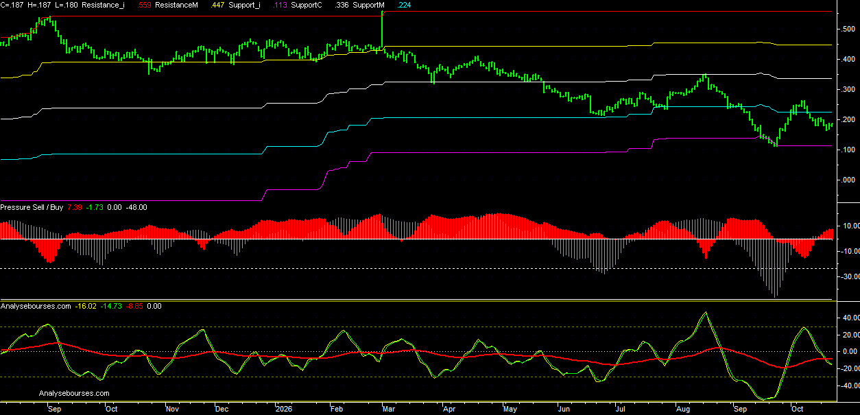Click the "Jun" month label
860x415 pixels.
(565, 408)
